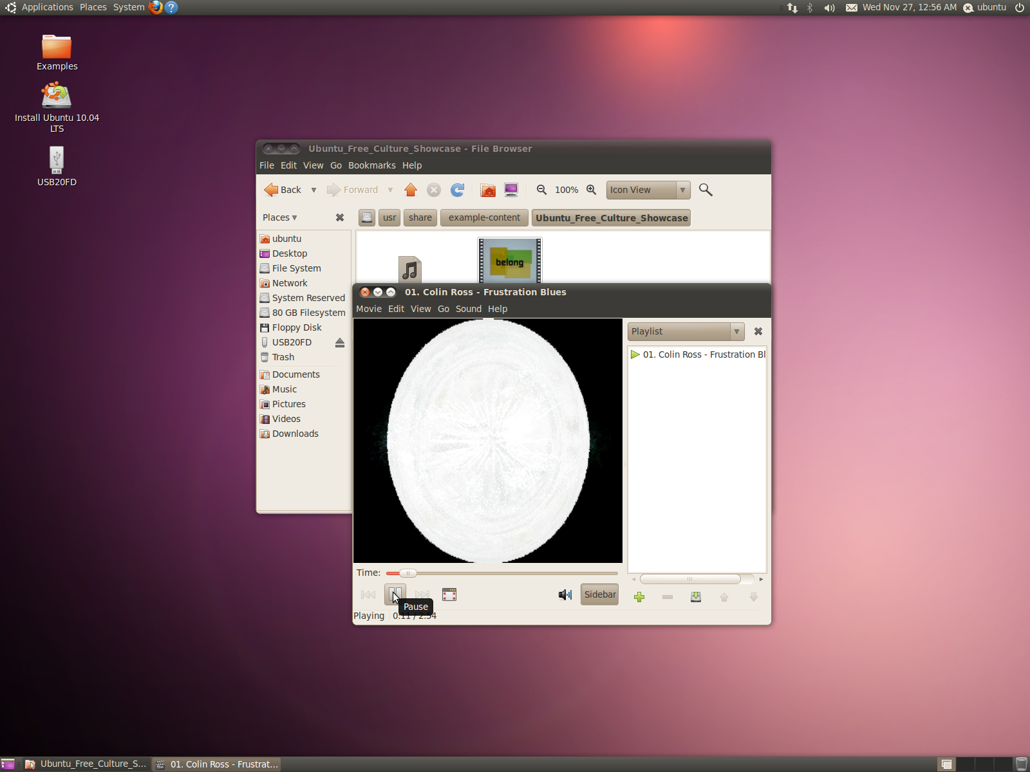Screen dimensions: 1030x772
Task: Open the View menu in movie player
Action: point(421,309)
